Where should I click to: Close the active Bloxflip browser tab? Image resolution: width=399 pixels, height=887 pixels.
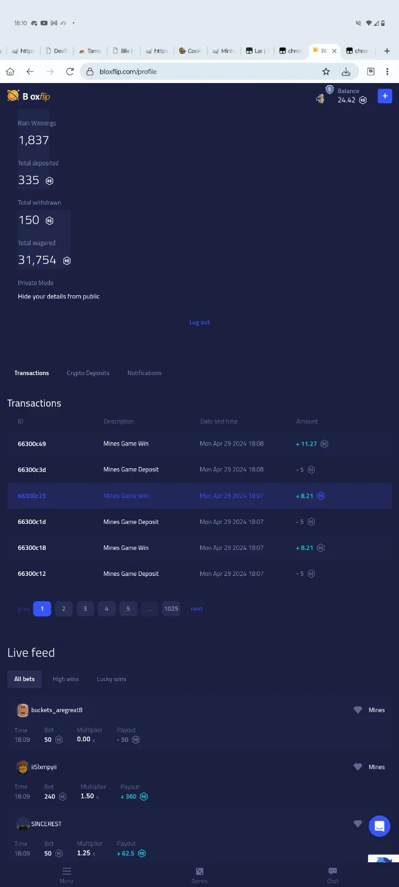pos(334,51)
